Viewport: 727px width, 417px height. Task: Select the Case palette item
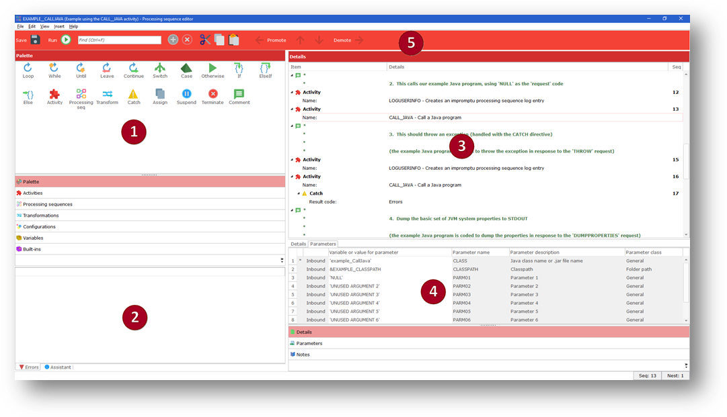pos(186,71)
